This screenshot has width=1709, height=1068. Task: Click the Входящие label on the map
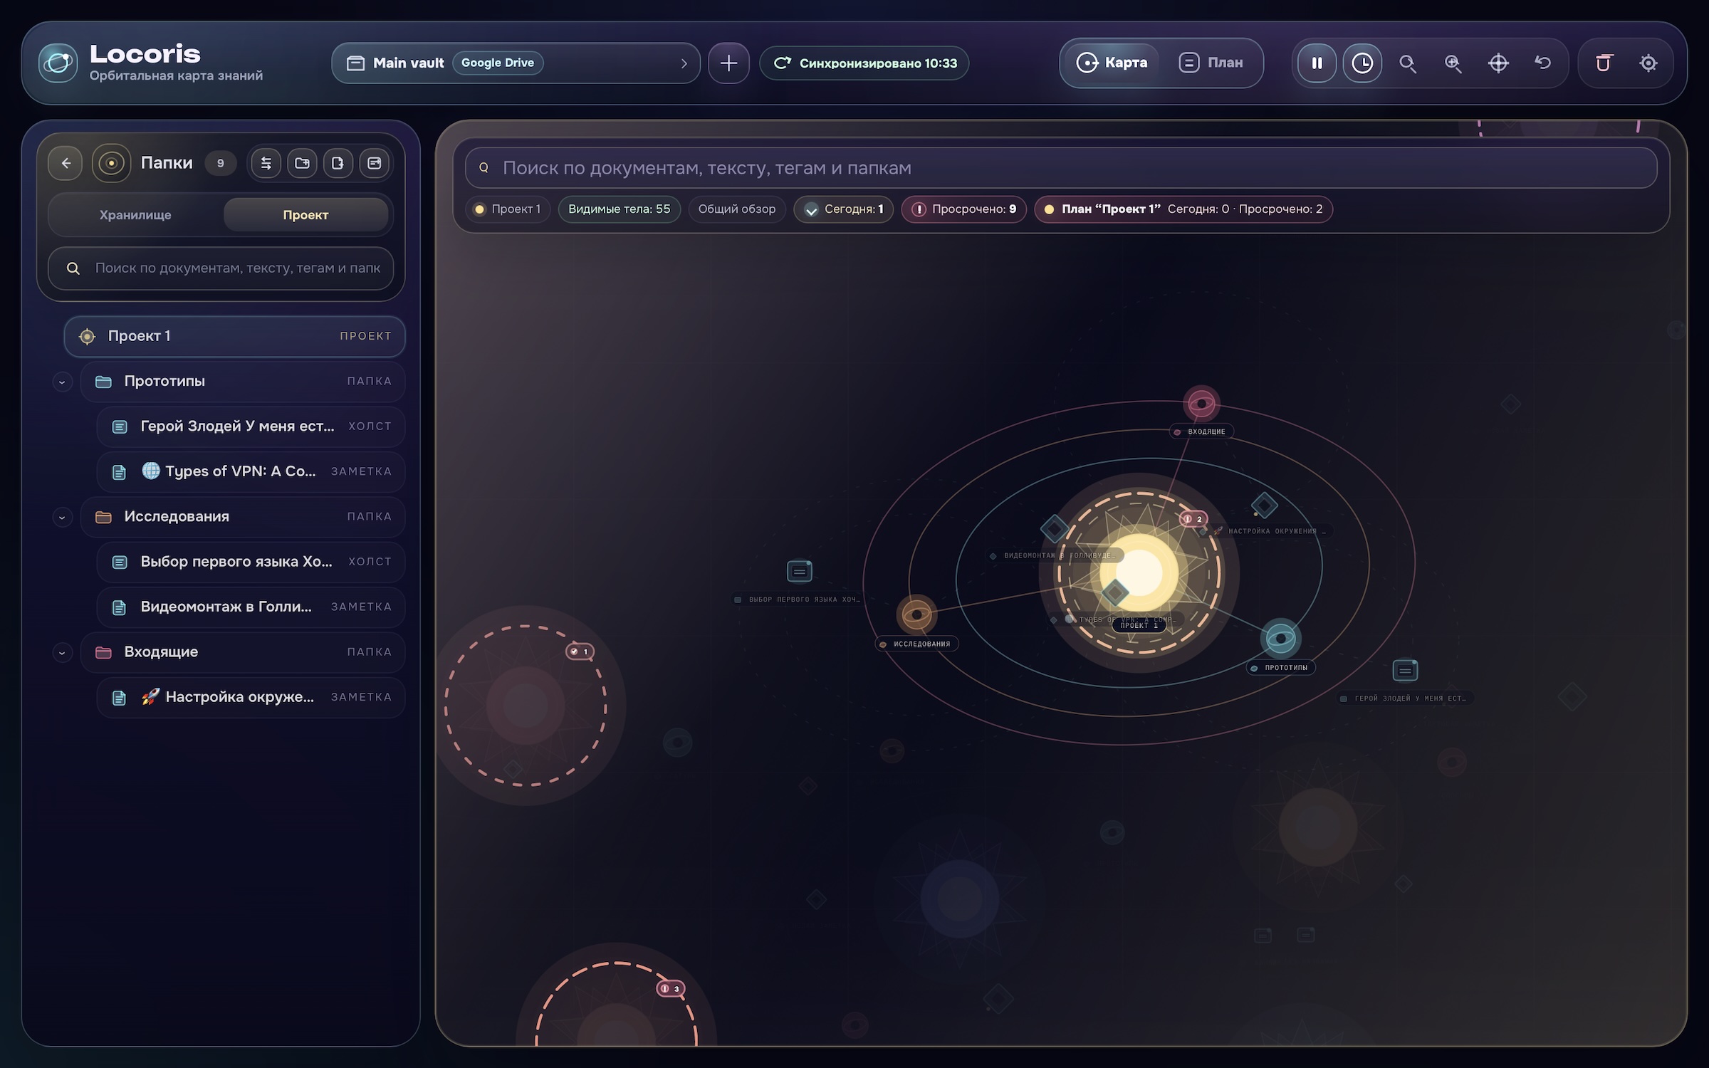tap(1202, 431)
